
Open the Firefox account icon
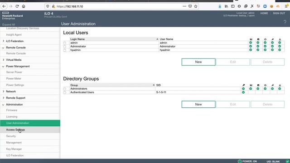[x=239, y=6]
